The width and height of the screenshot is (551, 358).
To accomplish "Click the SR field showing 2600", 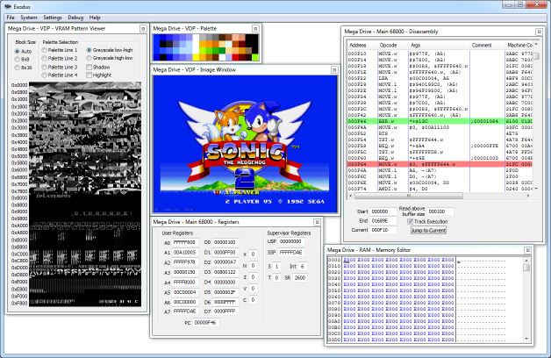I will click(x=300, y=278).
